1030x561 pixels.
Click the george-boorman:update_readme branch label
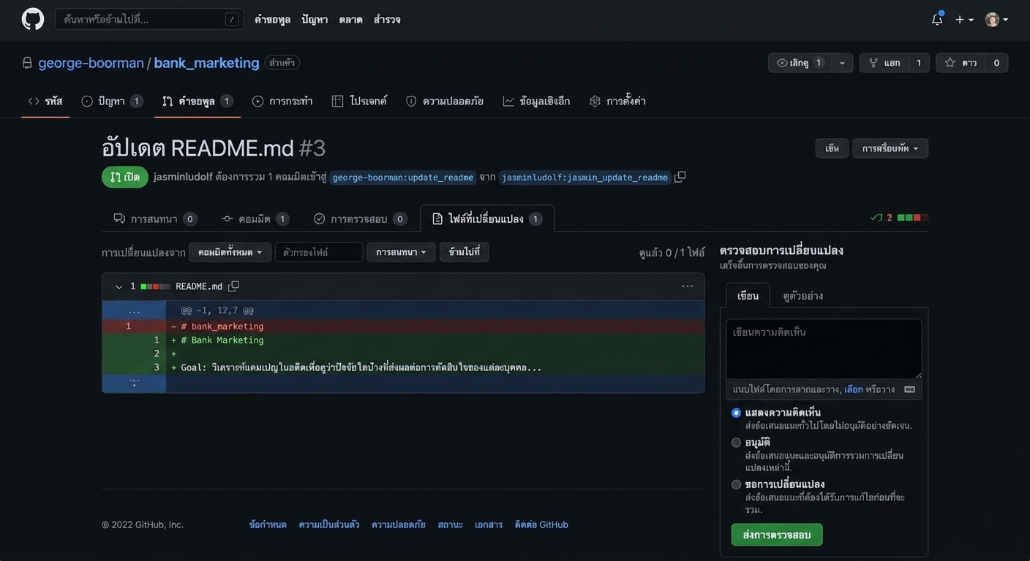point(402,178)
